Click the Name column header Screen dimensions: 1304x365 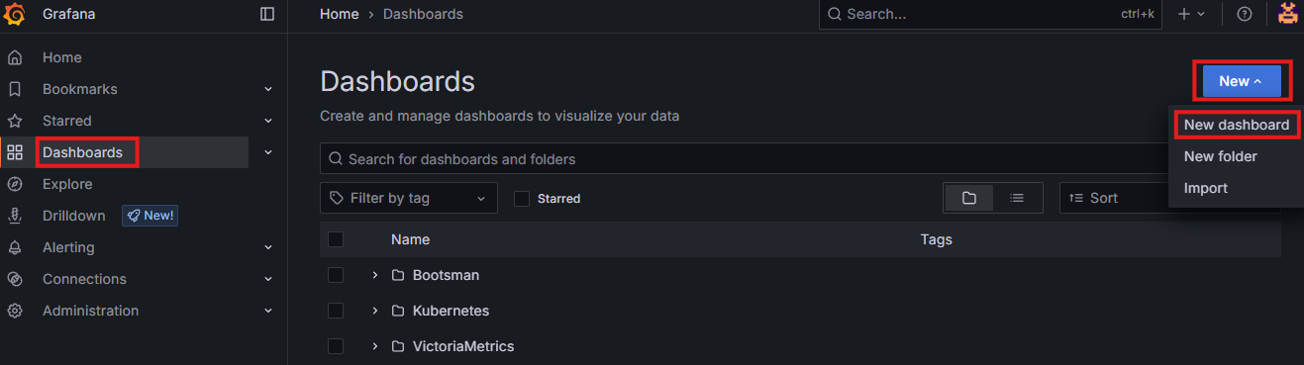coord(410,239)
